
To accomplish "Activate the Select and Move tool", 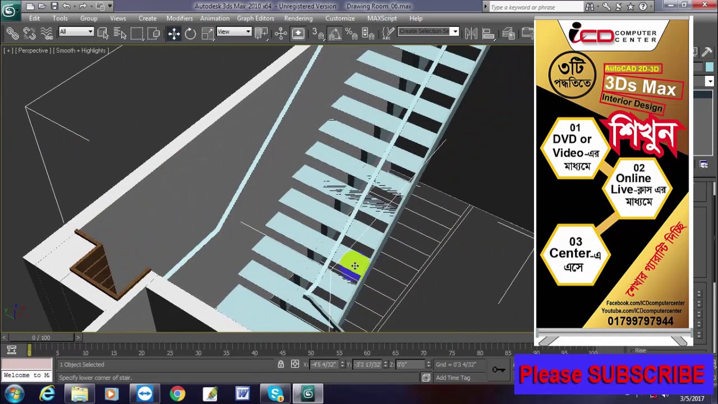I will 174,34.
